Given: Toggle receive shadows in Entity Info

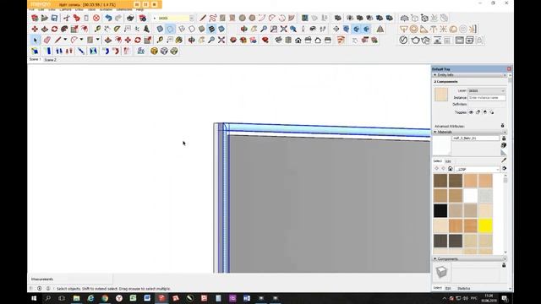Looking at the screenshot, I should [484, 112].
